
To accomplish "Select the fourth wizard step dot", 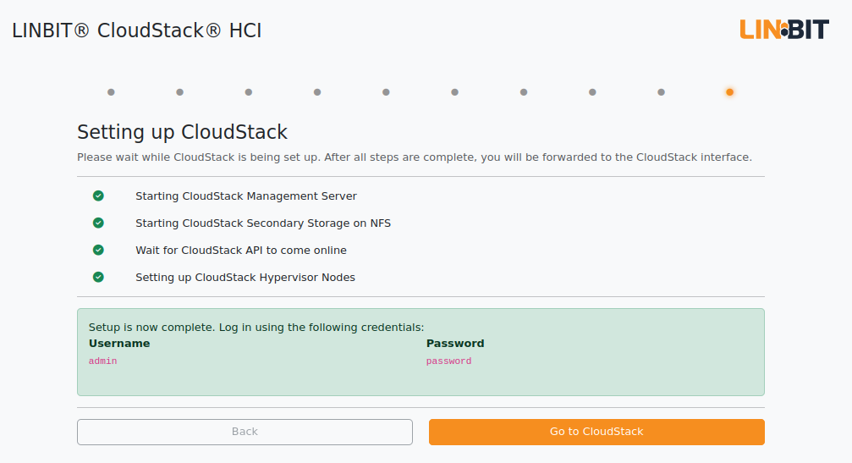I will pyautogui.click(x=317, y=92).
